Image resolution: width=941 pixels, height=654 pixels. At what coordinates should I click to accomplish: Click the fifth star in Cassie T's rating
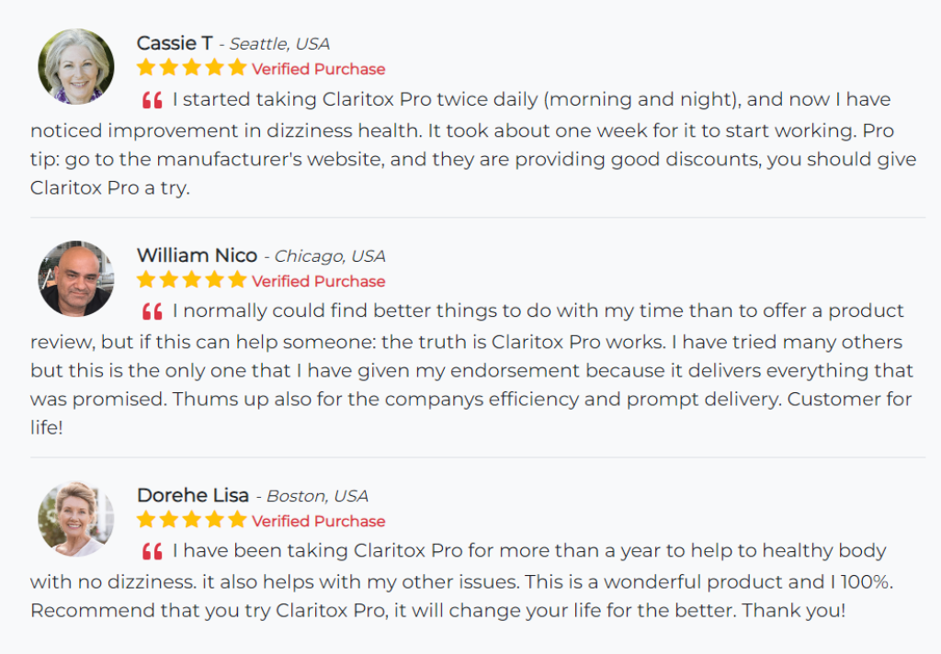pos(238,68)
